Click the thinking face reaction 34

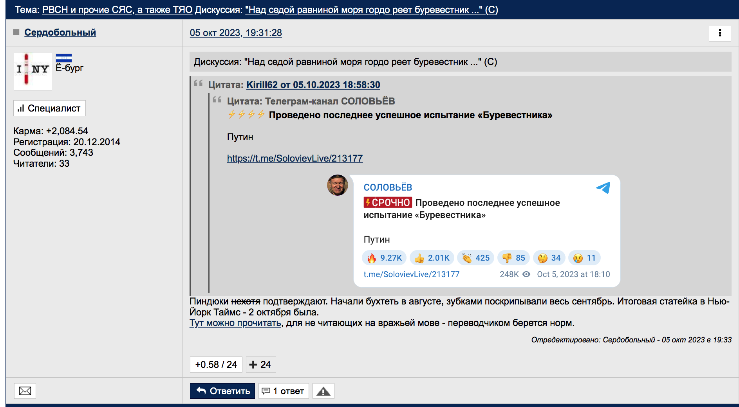(549, 258)
